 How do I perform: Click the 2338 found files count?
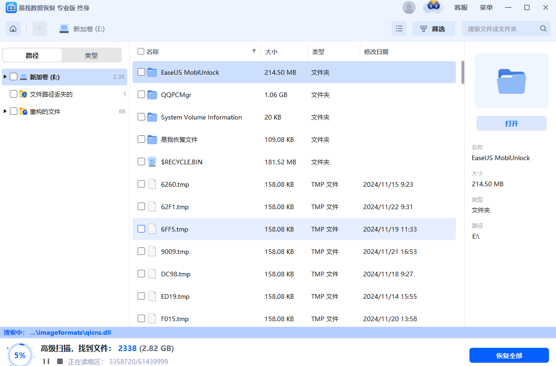click(127, 348)
